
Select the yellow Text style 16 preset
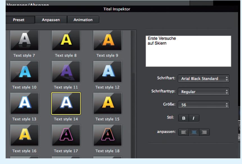click(x=24, y=135)
